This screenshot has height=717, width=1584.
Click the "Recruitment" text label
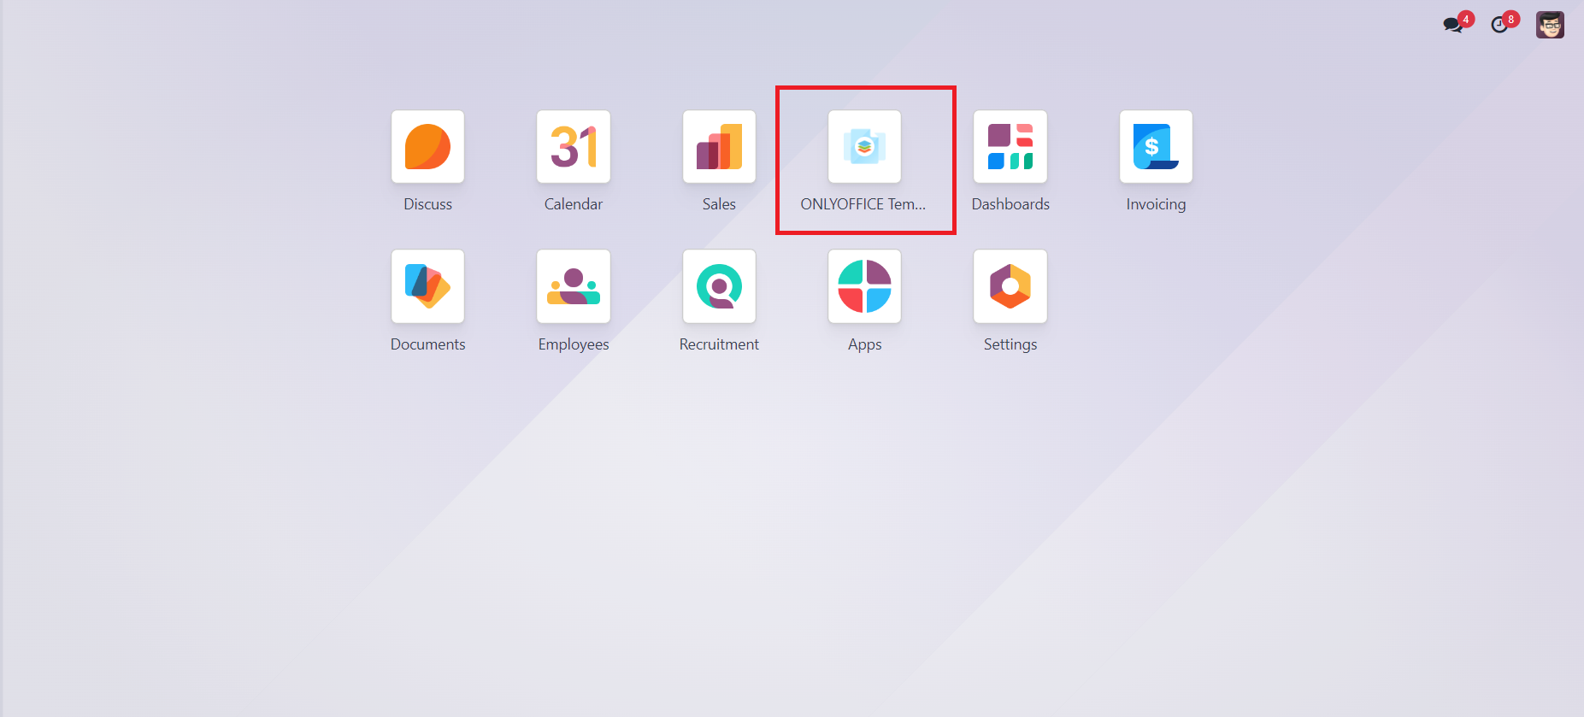pos(719,344)
